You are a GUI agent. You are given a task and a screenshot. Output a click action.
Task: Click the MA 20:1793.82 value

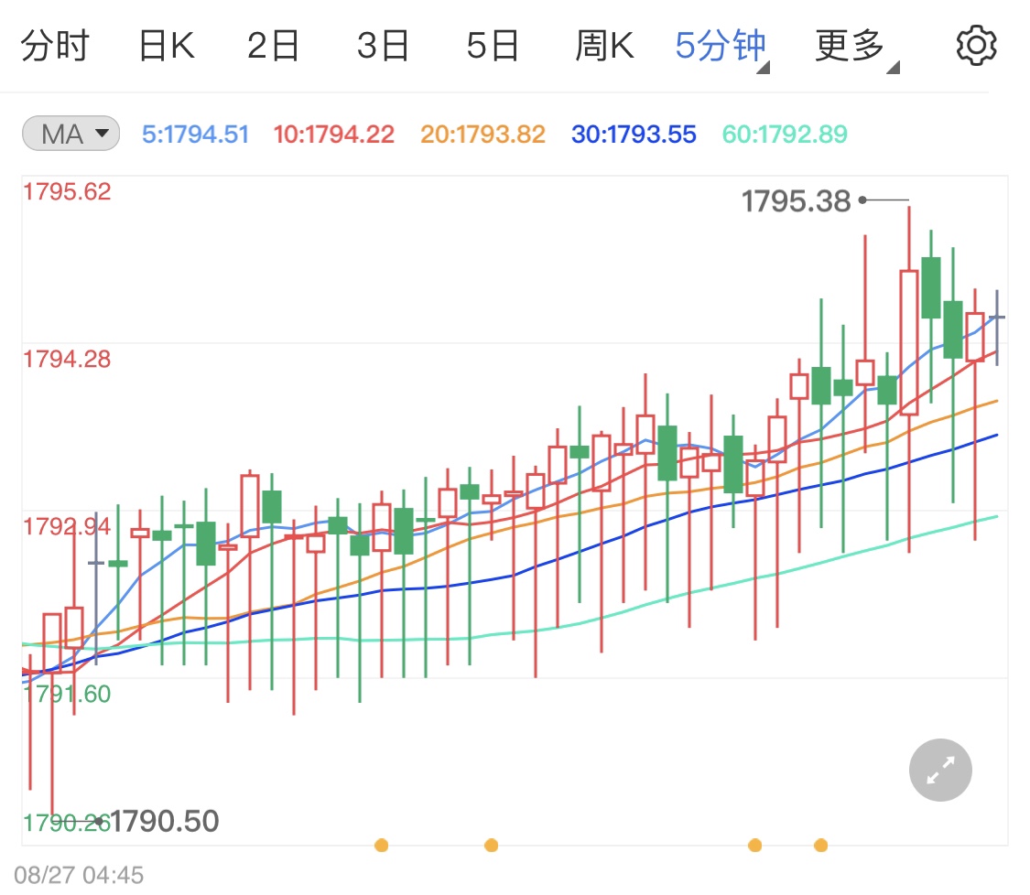(482, 134)
